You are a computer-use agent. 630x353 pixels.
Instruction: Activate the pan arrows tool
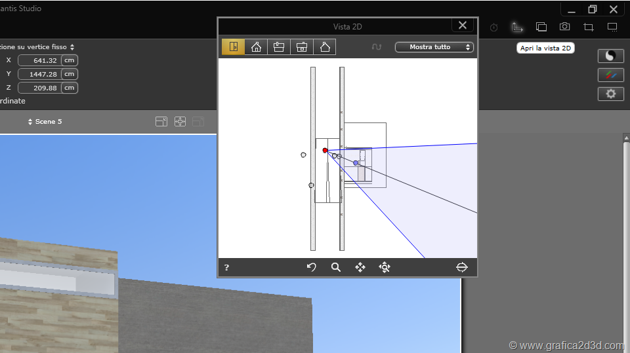point(360,267)
